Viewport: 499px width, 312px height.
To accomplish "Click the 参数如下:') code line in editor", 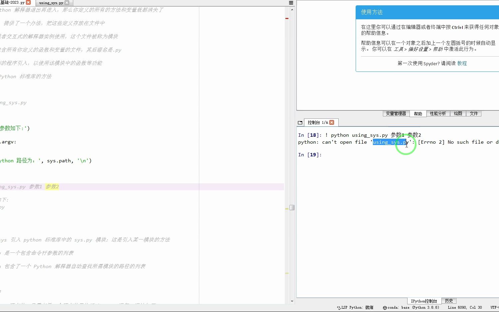I will [15, 128].
